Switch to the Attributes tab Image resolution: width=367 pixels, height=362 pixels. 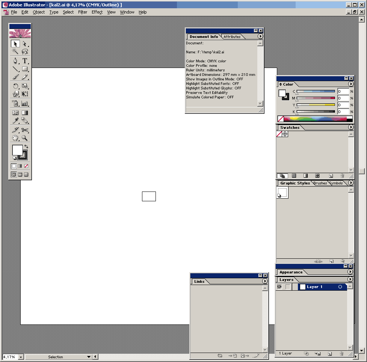tap(232, 37)
